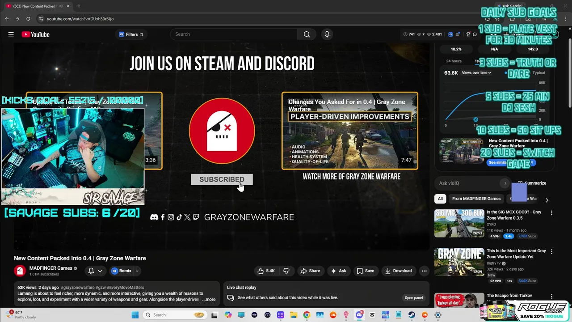The height and width of the screenshot is (322, 572).
Task: Open the vidIQ chat bubble icon
Action: click(475, 34)
